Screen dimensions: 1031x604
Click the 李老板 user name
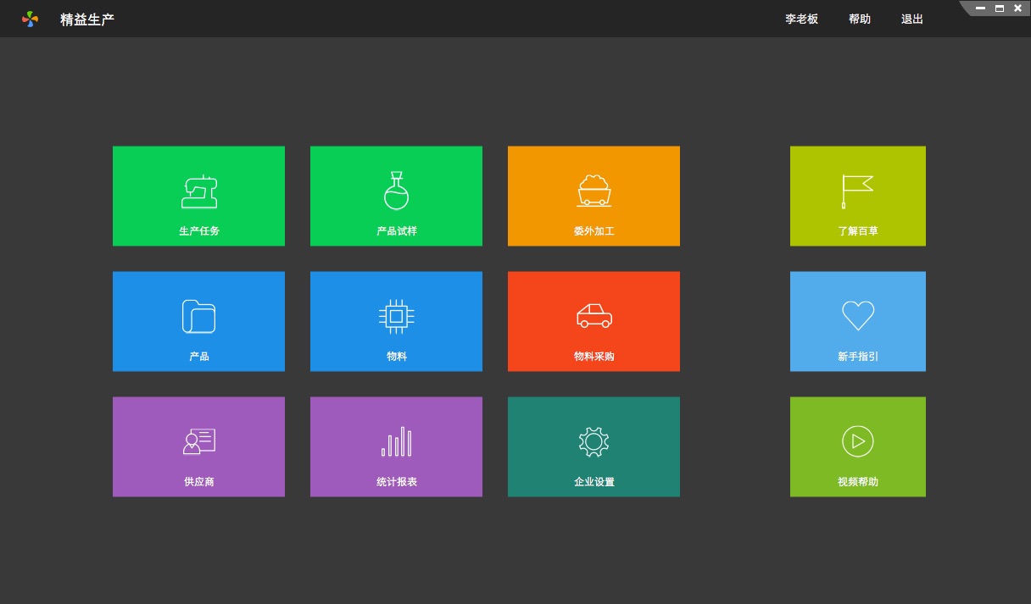click(801, 19)
